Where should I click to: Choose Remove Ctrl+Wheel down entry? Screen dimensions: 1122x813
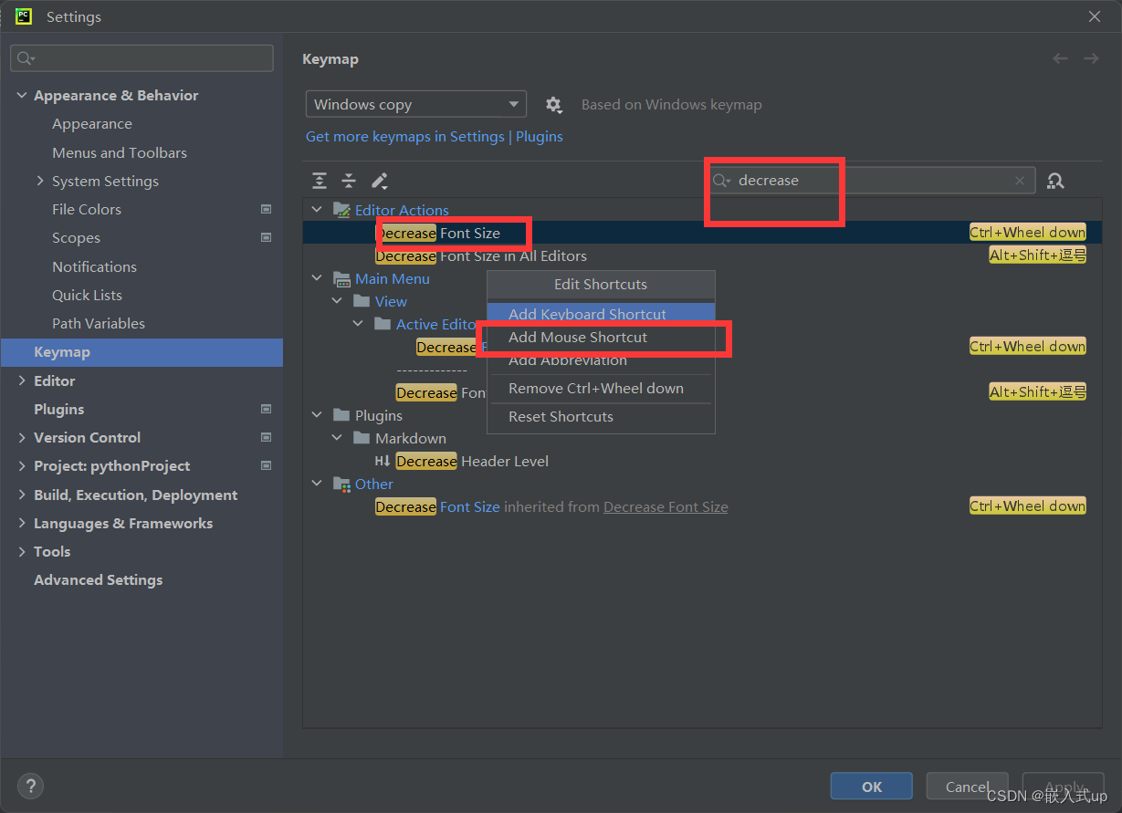coord(601,388)
